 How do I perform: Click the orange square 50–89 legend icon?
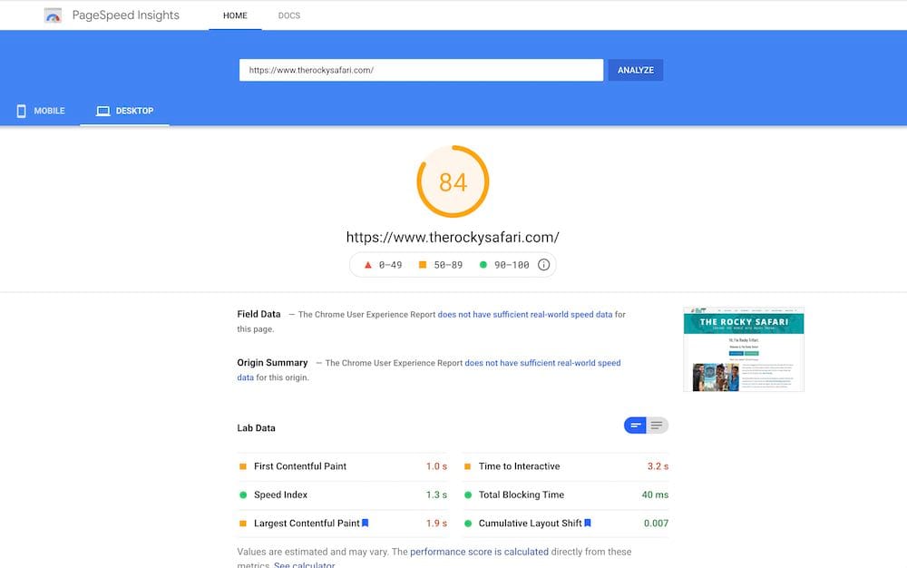pyautogui.click(x=423, y=265)
